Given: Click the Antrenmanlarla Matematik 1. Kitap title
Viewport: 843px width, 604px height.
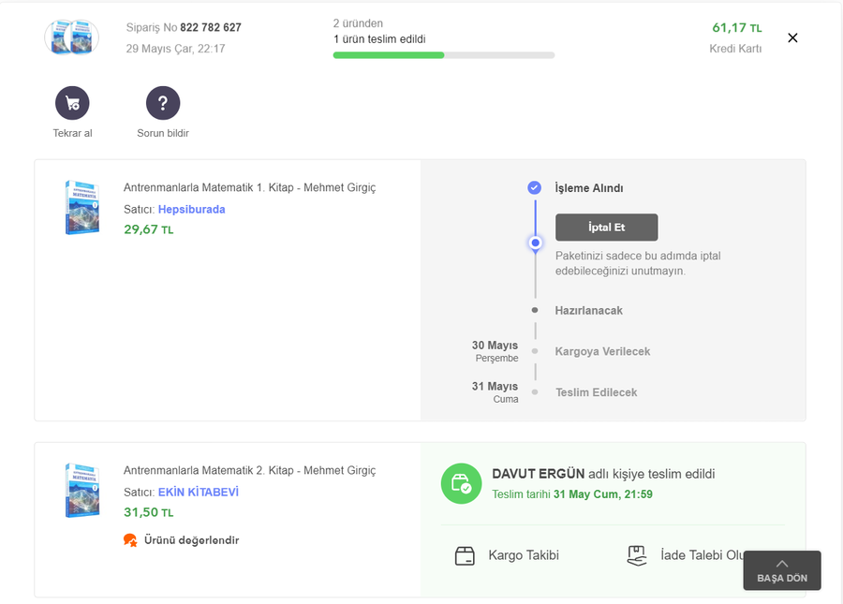Looking at the screenshot, I should pyautogui.click(x=249, y=187).
